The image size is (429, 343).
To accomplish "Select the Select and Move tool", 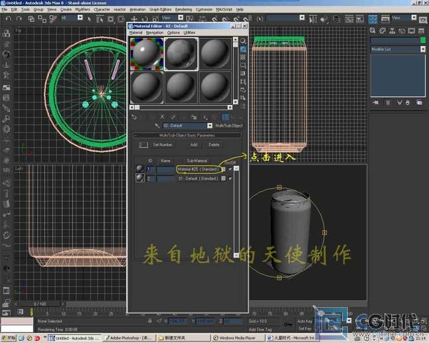I will click(x=134, y=19).
